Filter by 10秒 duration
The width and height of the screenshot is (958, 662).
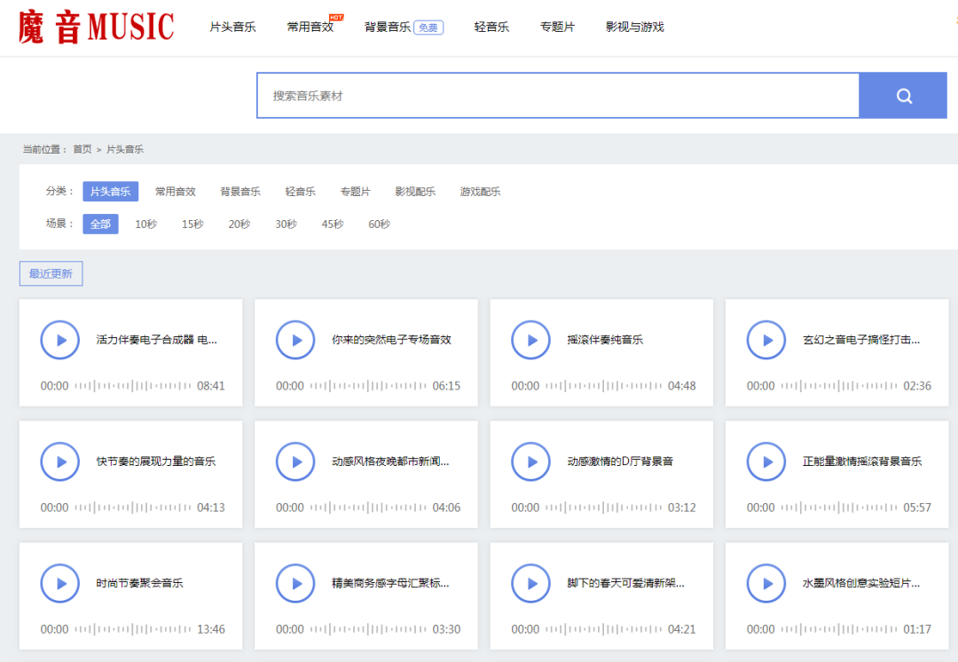pos(146,224)
